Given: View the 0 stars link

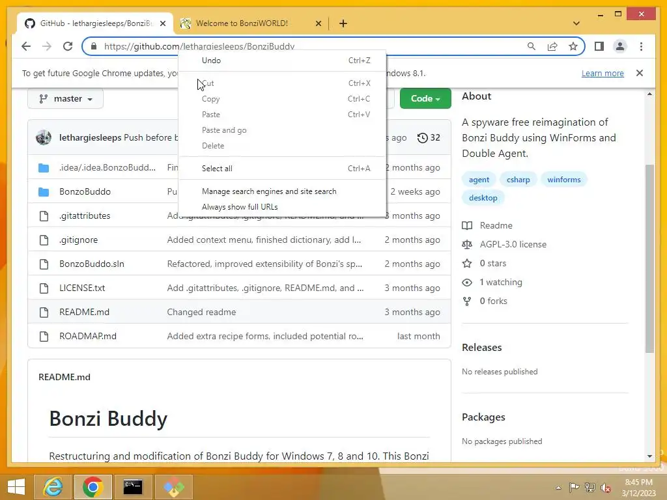Looking at the screenshot, I should pyautogui.click(x=484, y=263).
